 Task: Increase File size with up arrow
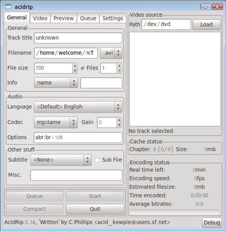(x=75, y=66)
